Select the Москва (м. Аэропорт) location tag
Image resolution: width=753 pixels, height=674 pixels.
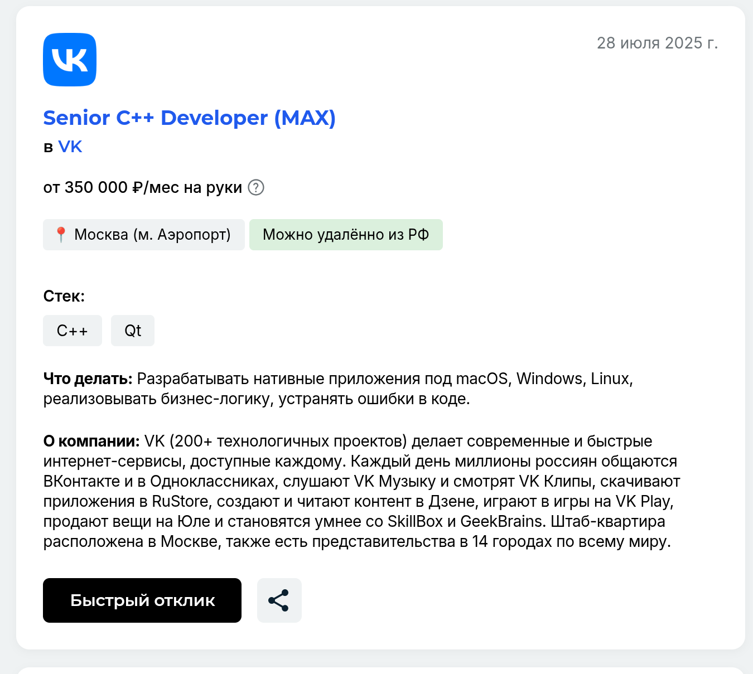click(x=144, y=235)
